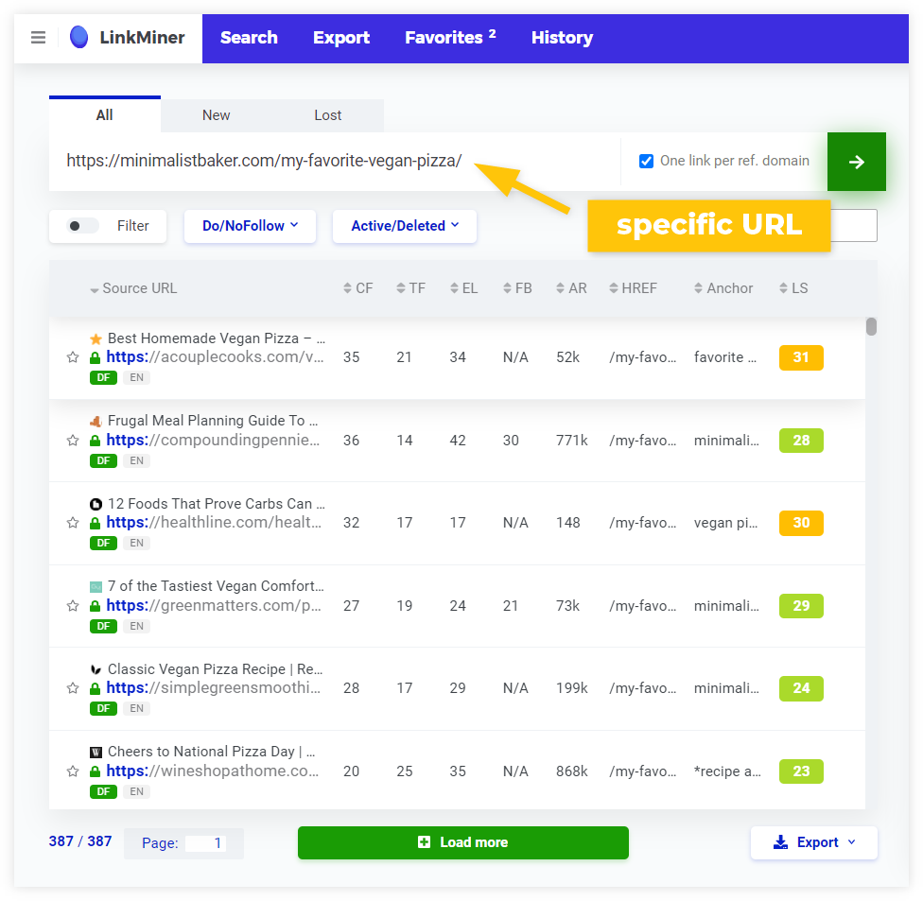Image resolution: width=923 pixels, height=901 pixels.
Task: Click the LS score 23 badge
Action: point(801,771)
